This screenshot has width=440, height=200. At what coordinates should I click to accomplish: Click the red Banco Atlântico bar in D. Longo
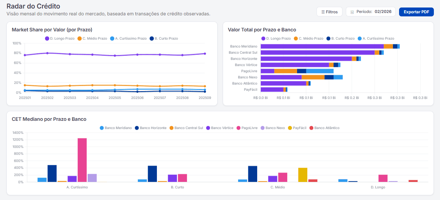[x=413, y=181]
